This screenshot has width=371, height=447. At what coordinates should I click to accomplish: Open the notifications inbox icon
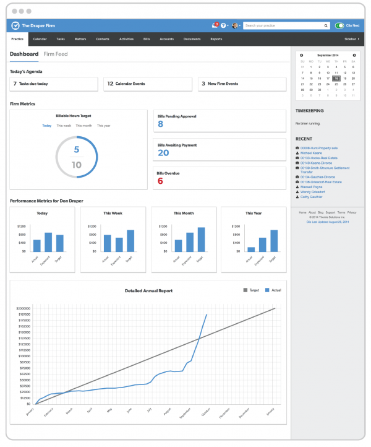click(x=215, y=25)
